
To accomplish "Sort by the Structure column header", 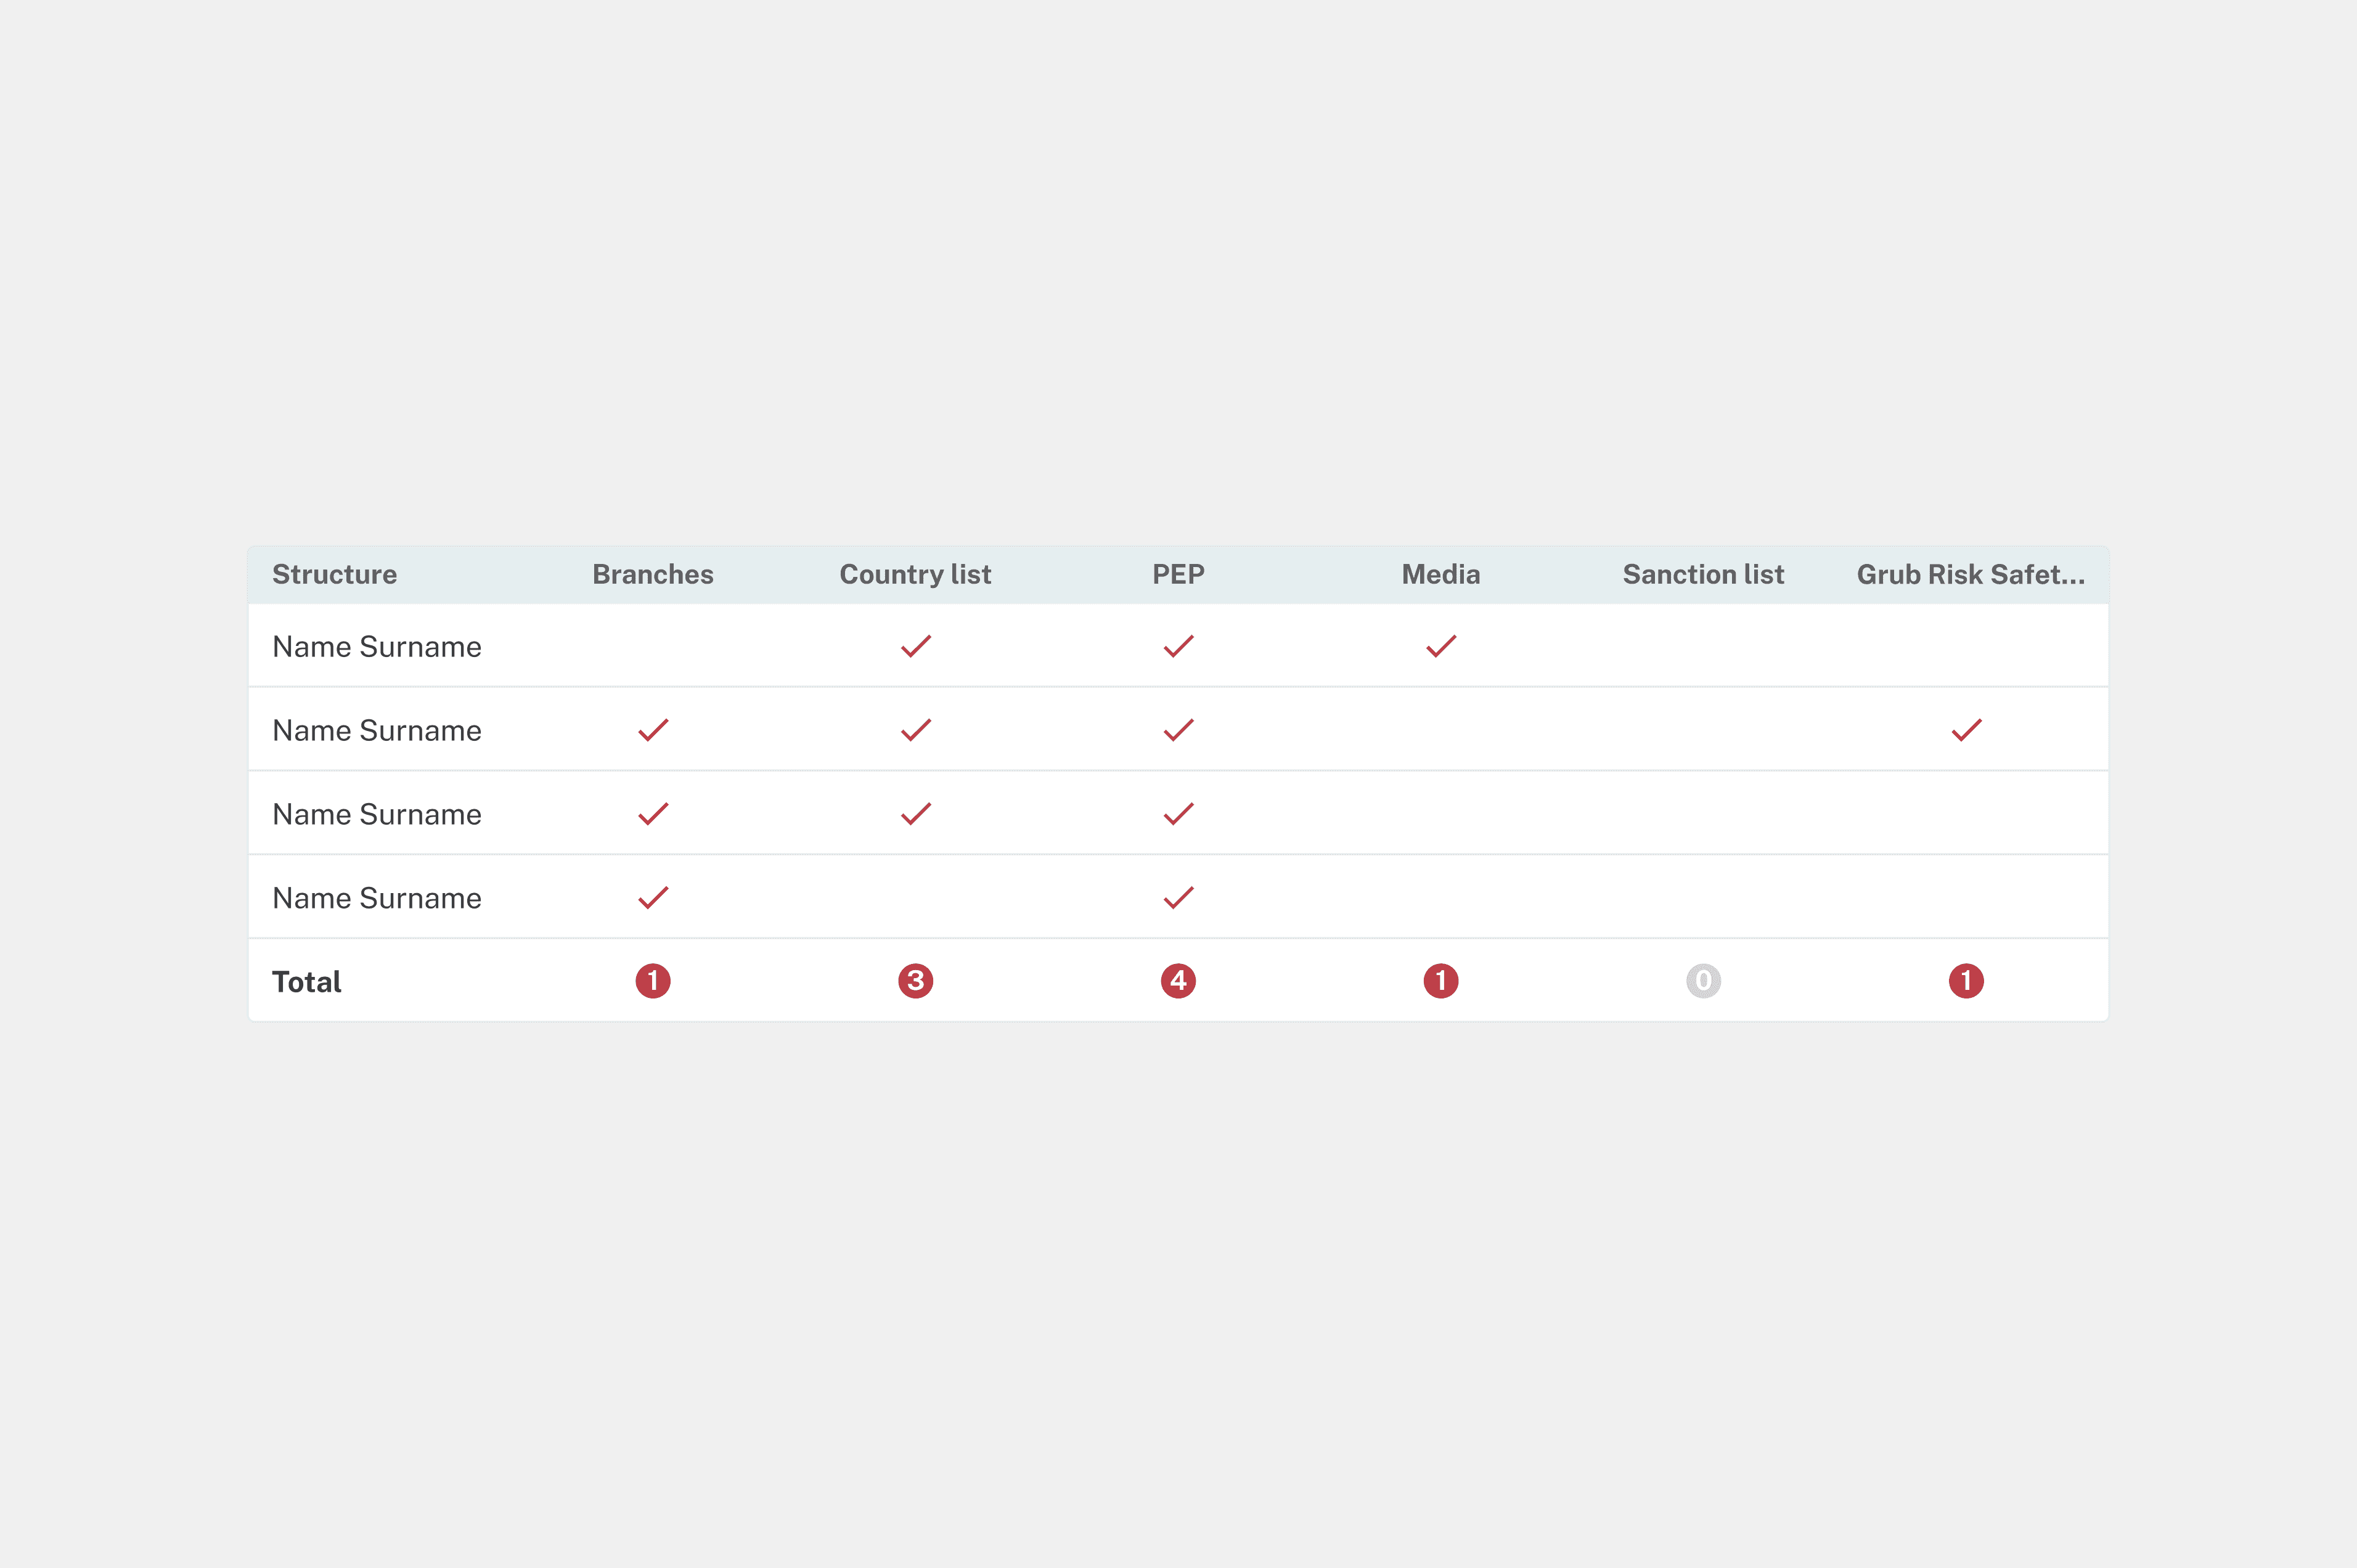I will 334,574.
